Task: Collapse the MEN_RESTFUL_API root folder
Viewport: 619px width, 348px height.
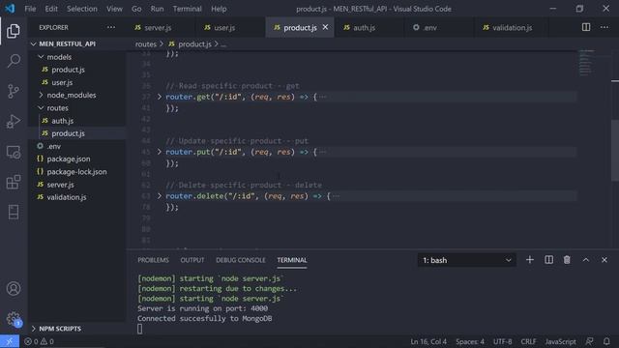Action: click(34, 43)
